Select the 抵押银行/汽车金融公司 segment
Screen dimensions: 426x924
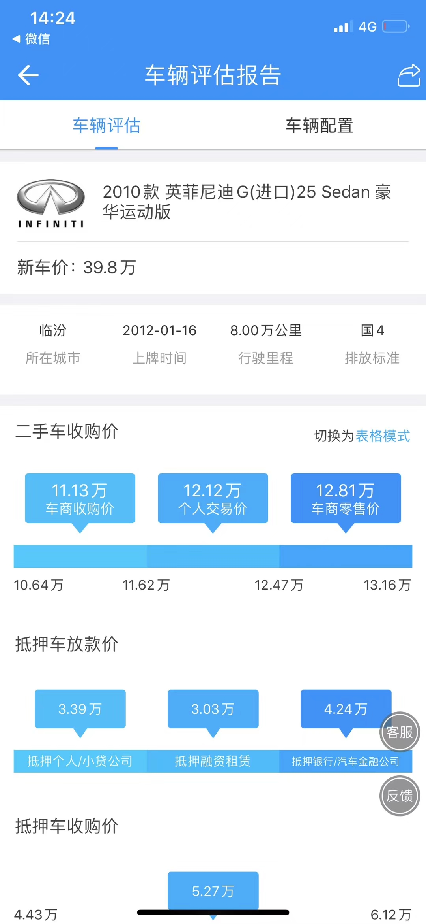pos(346,761)
